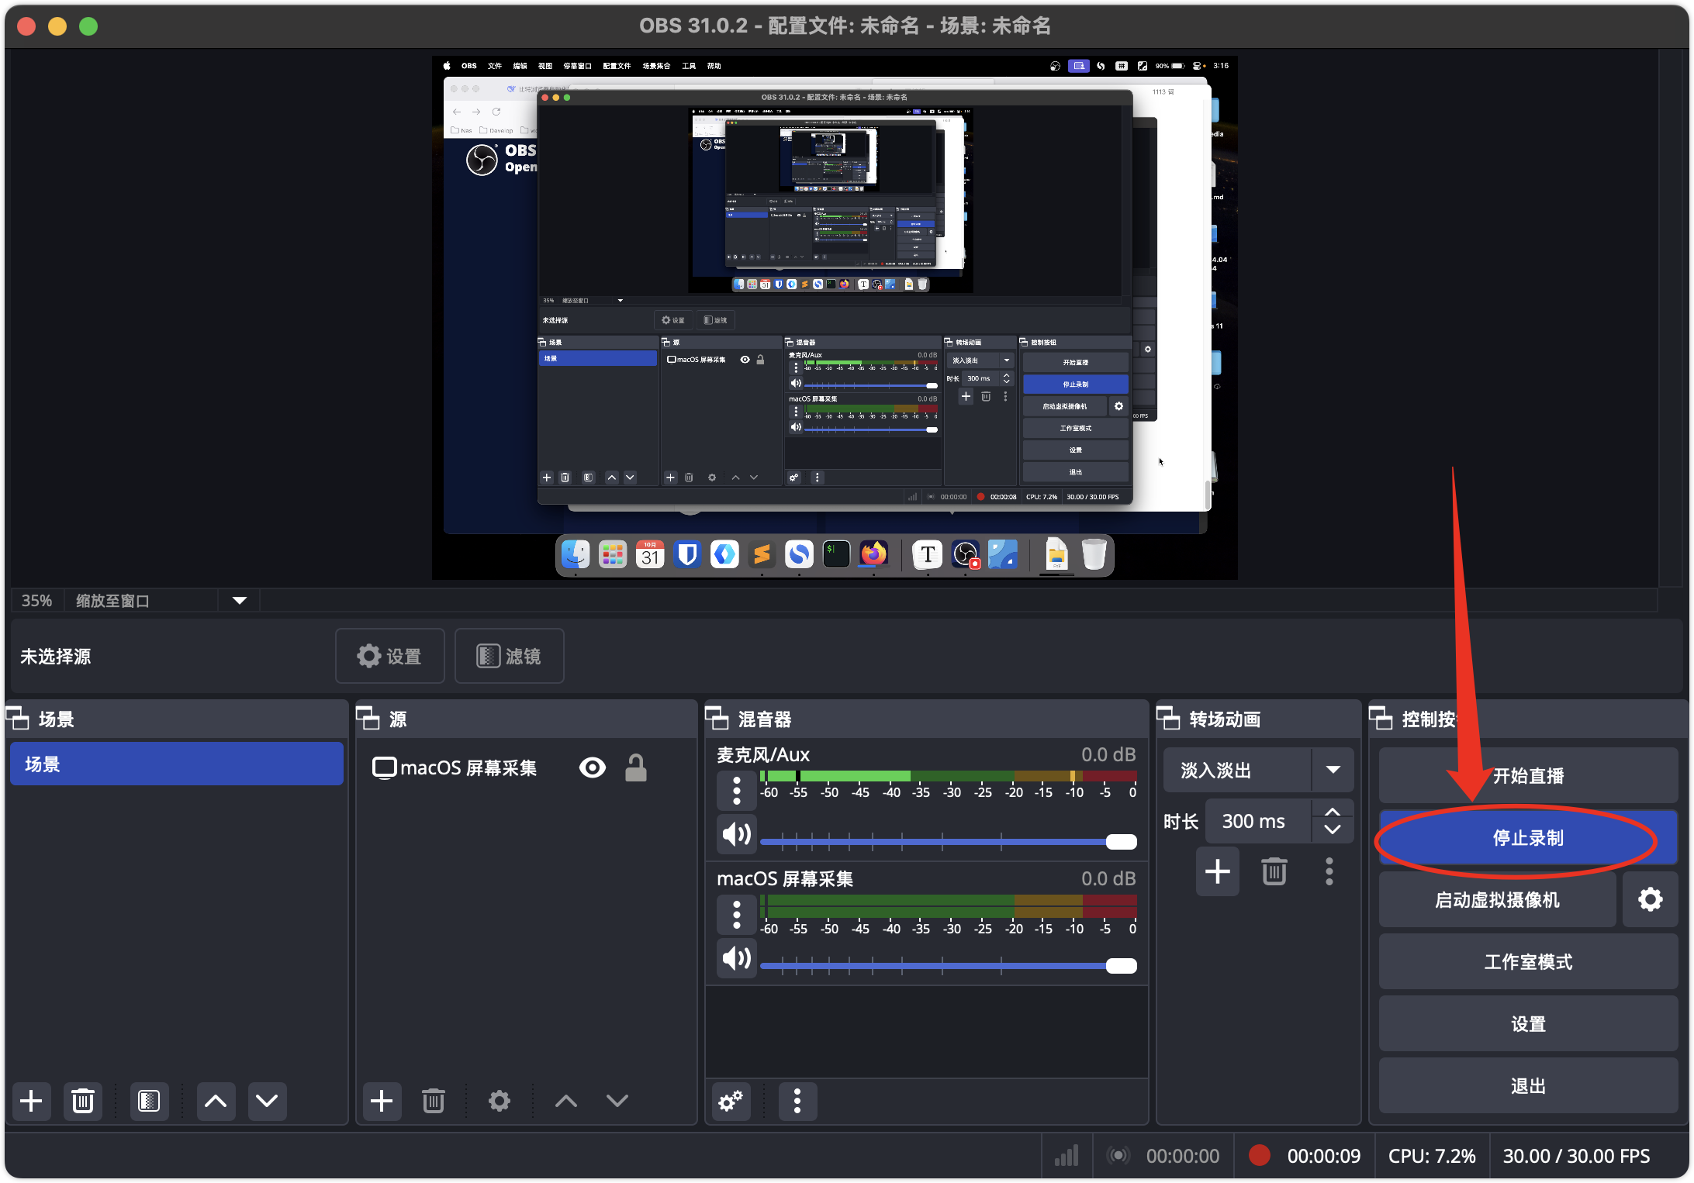Viewport: 1694px width, 1183px height.
Task: Click the Calendar icon in the previewed dock
Action: (650, 554)
